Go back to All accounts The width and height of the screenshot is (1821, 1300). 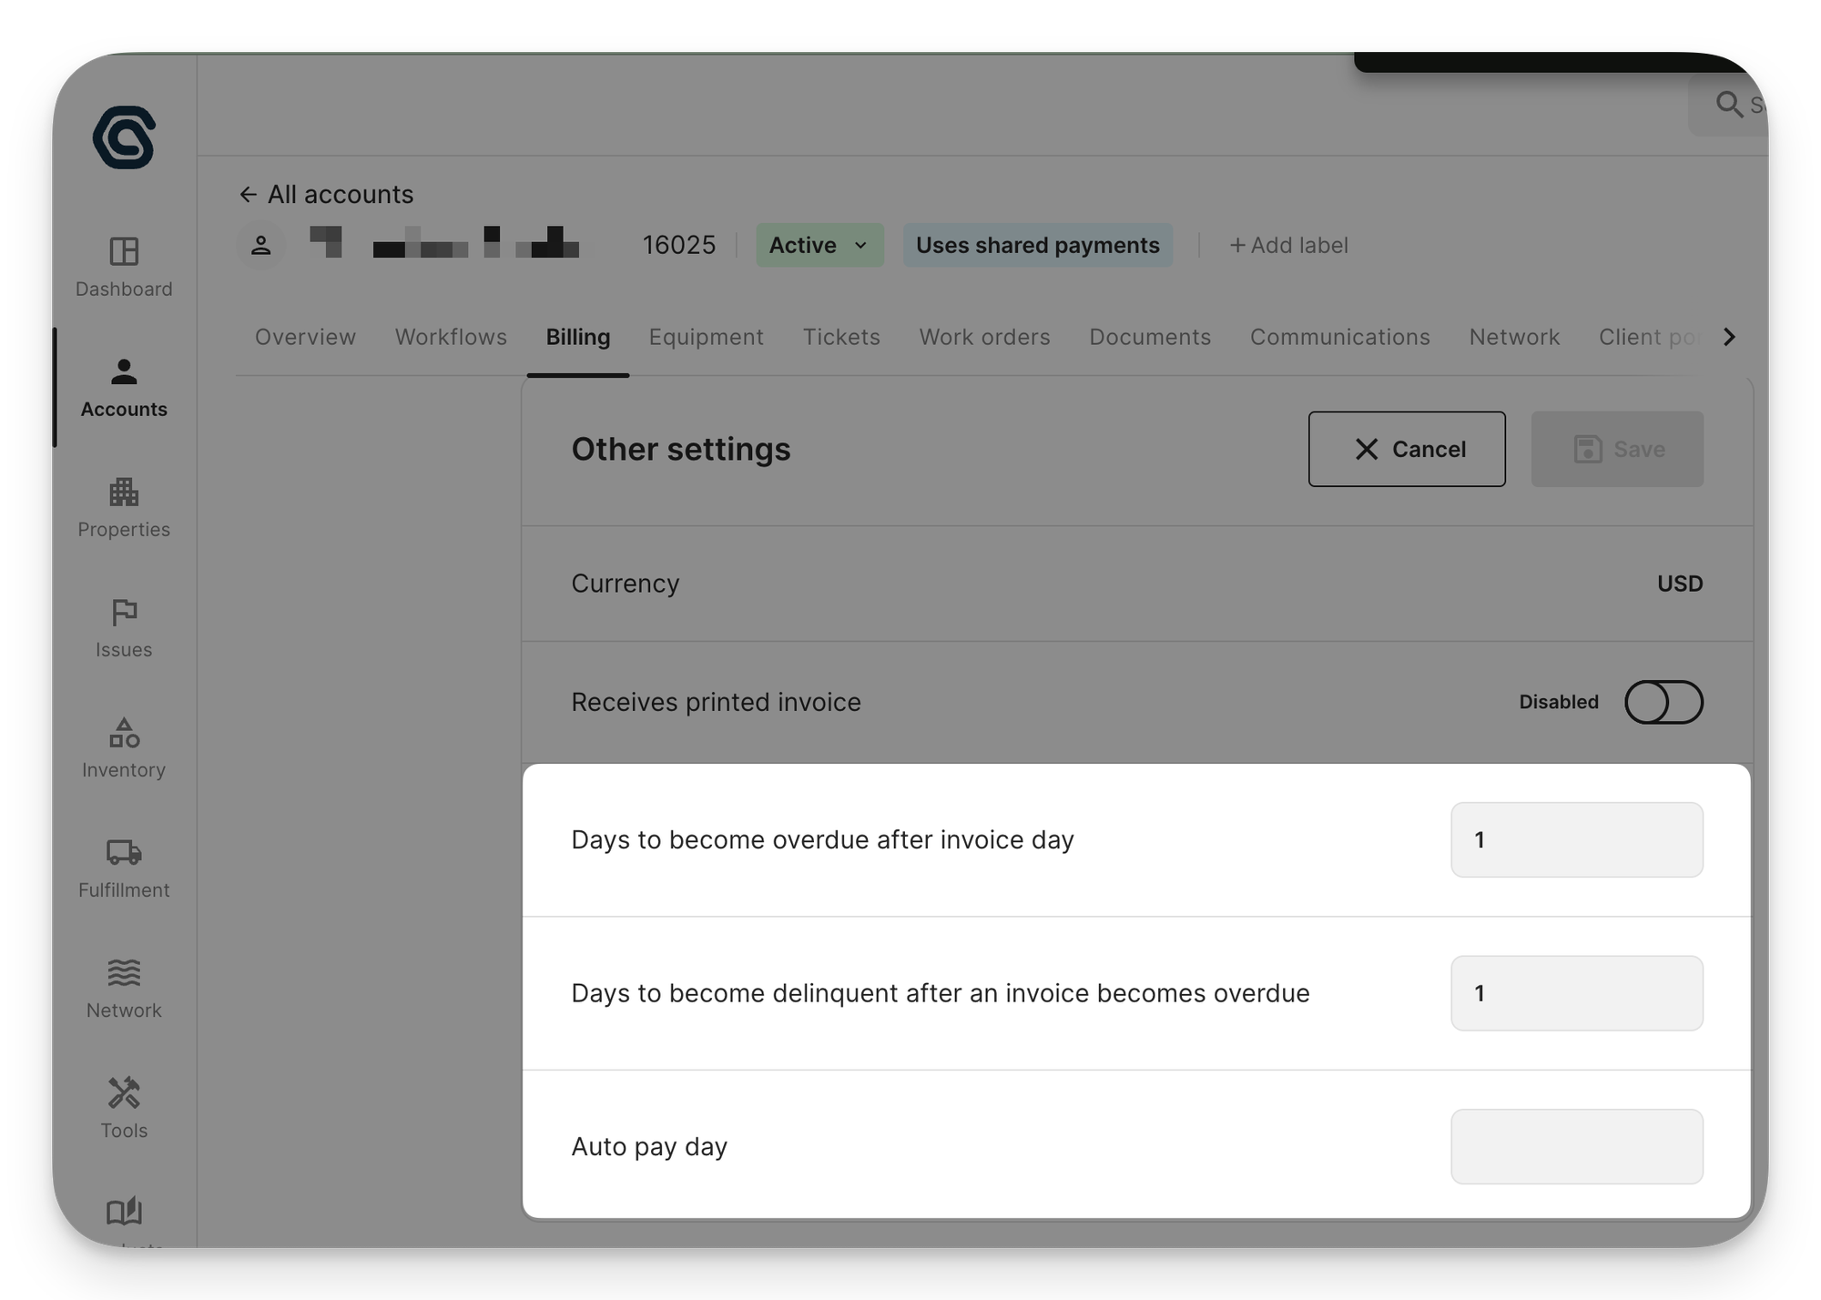326,194
